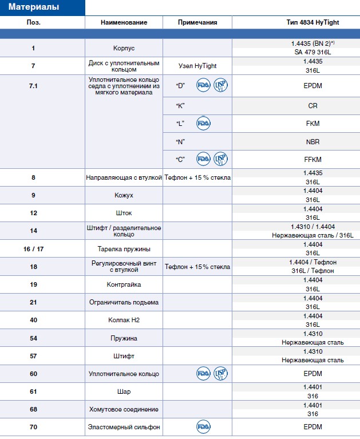360x439 pixels.
Task: Click position number 57
Action: point(33,356)
